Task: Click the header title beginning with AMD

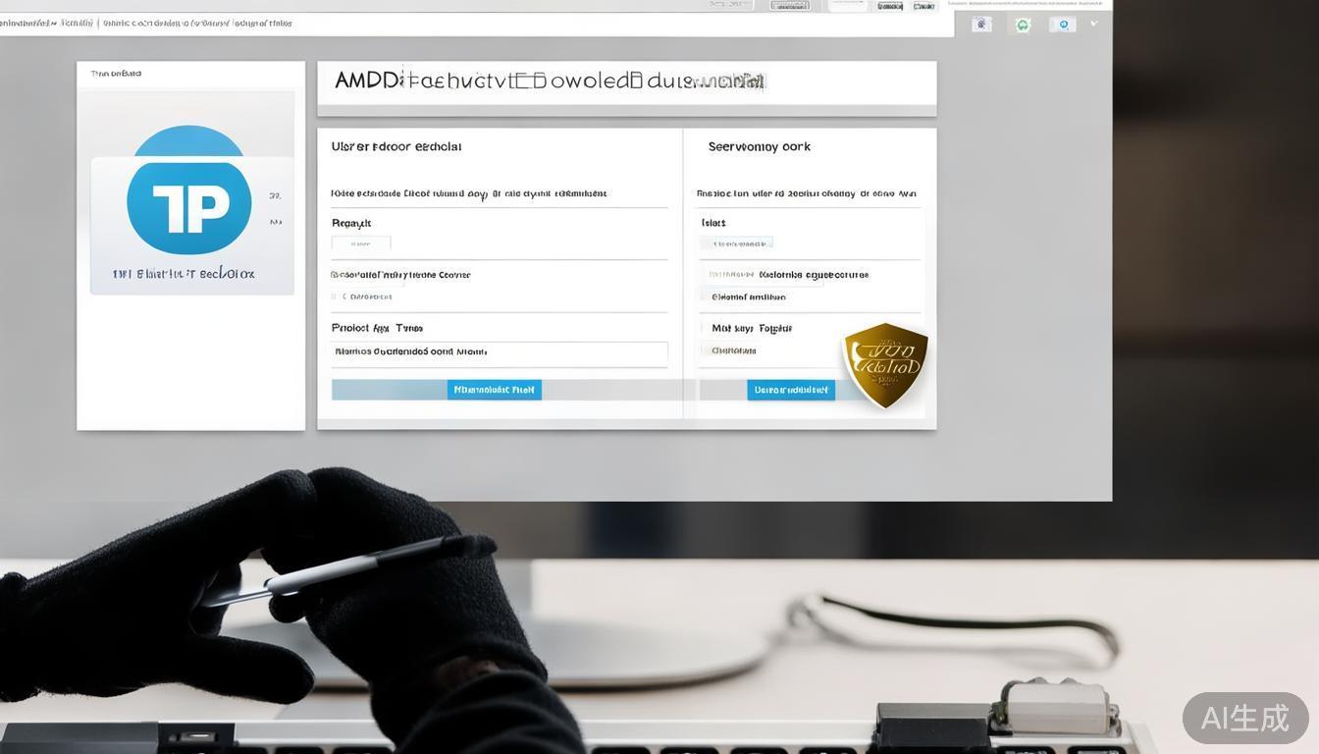Action: 550,81
